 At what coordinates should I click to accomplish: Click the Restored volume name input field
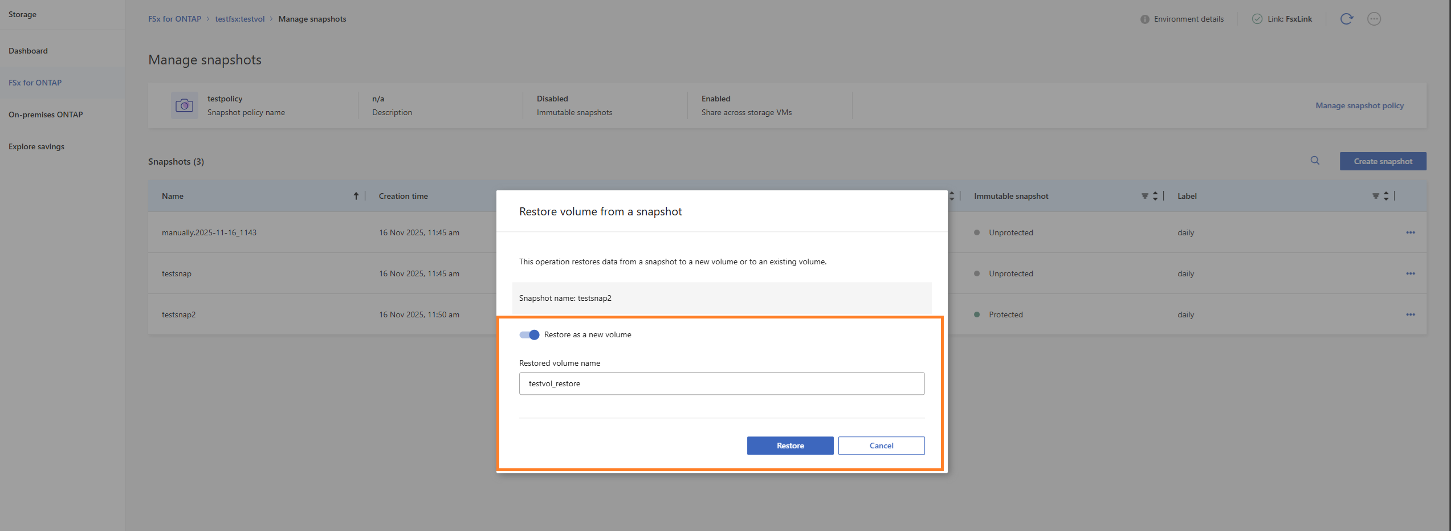click(x=722, y=383)
